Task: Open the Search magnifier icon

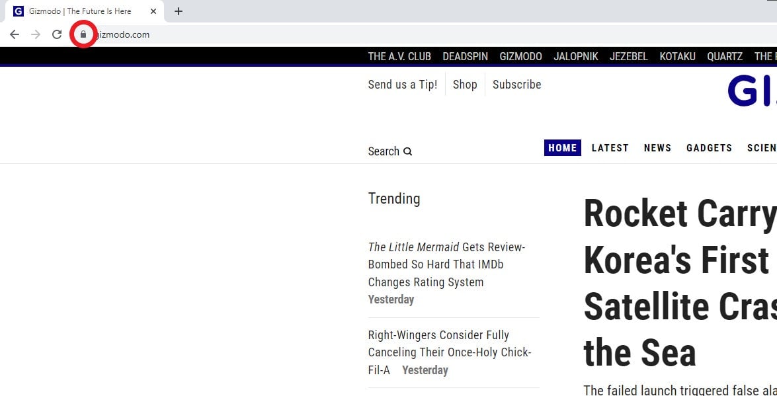Action: click(x=407, y=151)
